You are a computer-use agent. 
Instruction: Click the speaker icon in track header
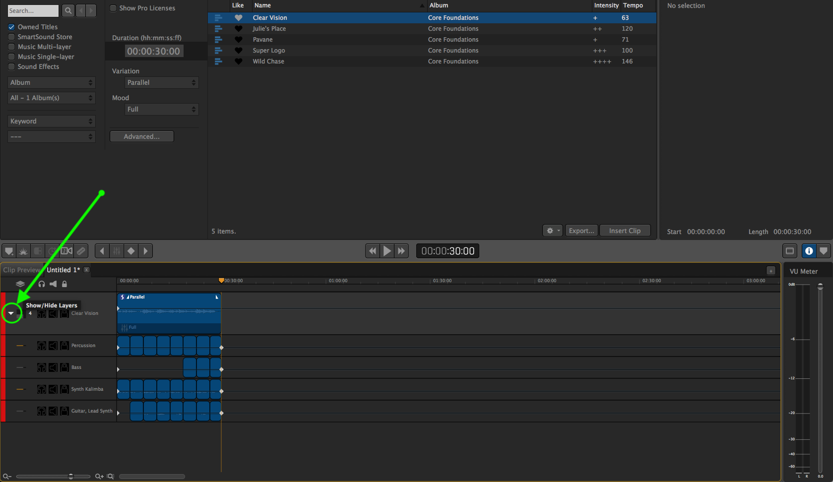pyautogui.click(x=53, y=284)
